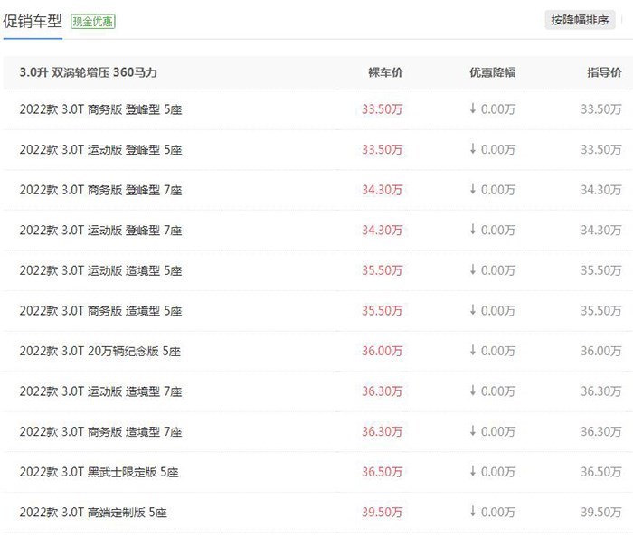Select the 促销车型 tab
This screenshot has height=537, width=633.
(33, 21)
